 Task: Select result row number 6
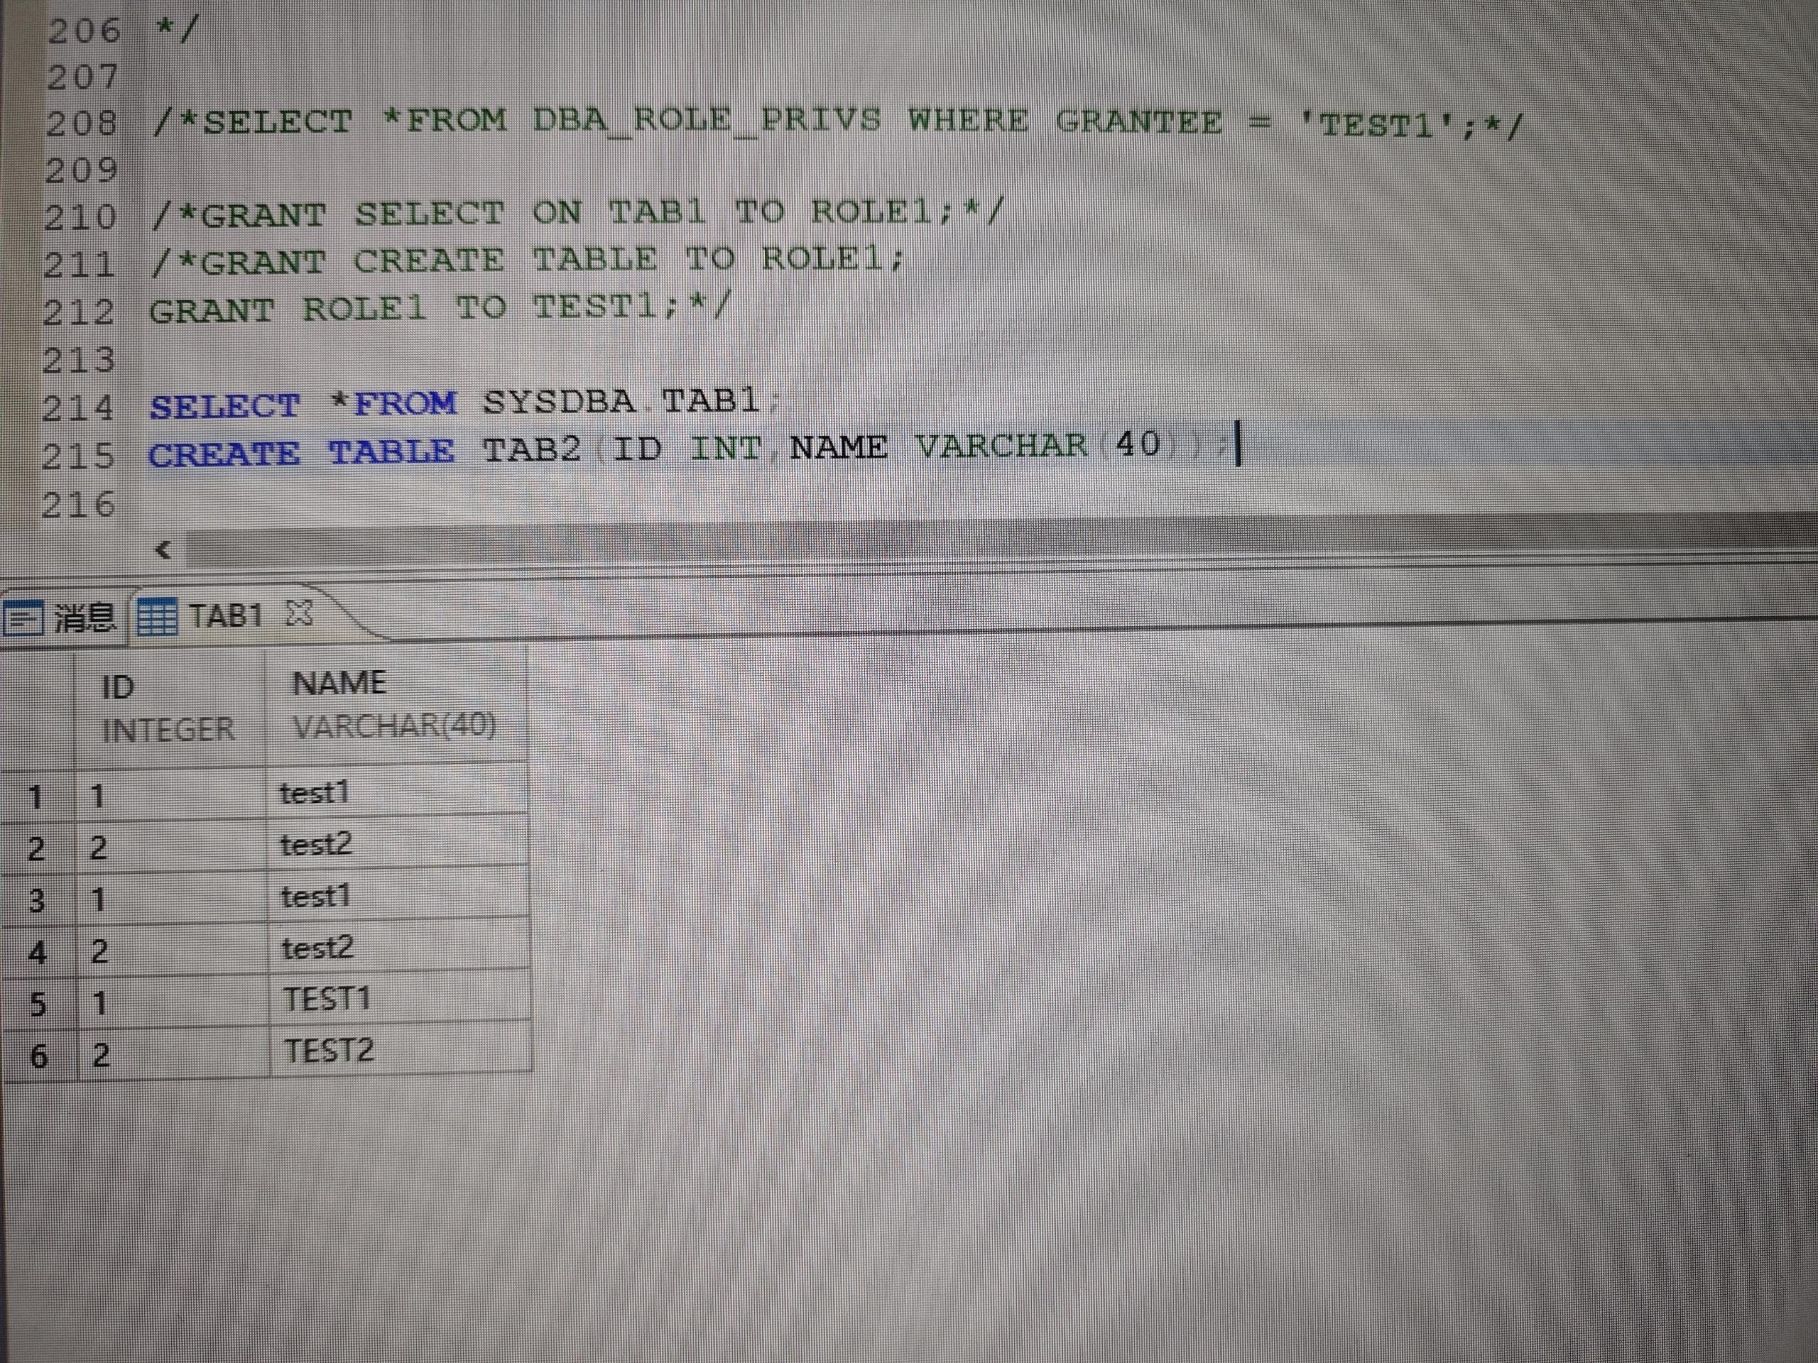pyautogui.click(x=38, y=1056)
